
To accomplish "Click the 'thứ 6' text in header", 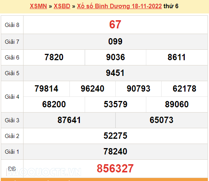I will pos(171,6).
